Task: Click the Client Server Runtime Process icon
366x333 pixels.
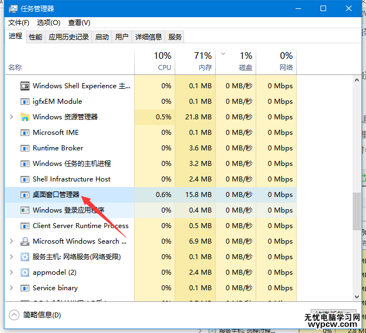Action: click(x=25, y=226)
